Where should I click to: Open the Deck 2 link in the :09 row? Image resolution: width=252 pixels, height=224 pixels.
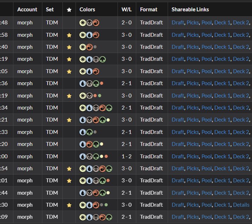pos(241,217)
